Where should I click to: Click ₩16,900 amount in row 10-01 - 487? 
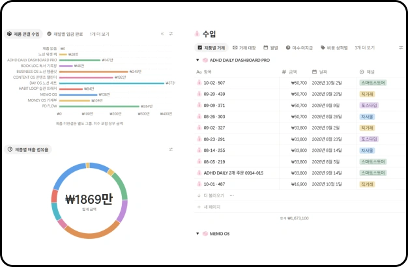299,184
